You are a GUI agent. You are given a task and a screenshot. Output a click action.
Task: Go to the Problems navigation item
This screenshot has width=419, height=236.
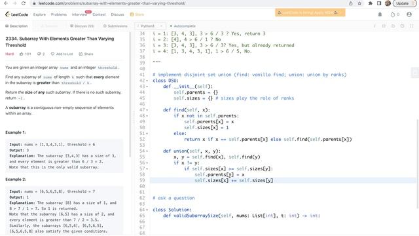(59, 14)
